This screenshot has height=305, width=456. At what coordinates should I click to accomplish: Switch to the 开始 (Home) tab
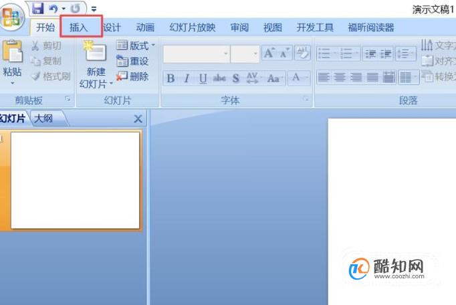[45, 27]
